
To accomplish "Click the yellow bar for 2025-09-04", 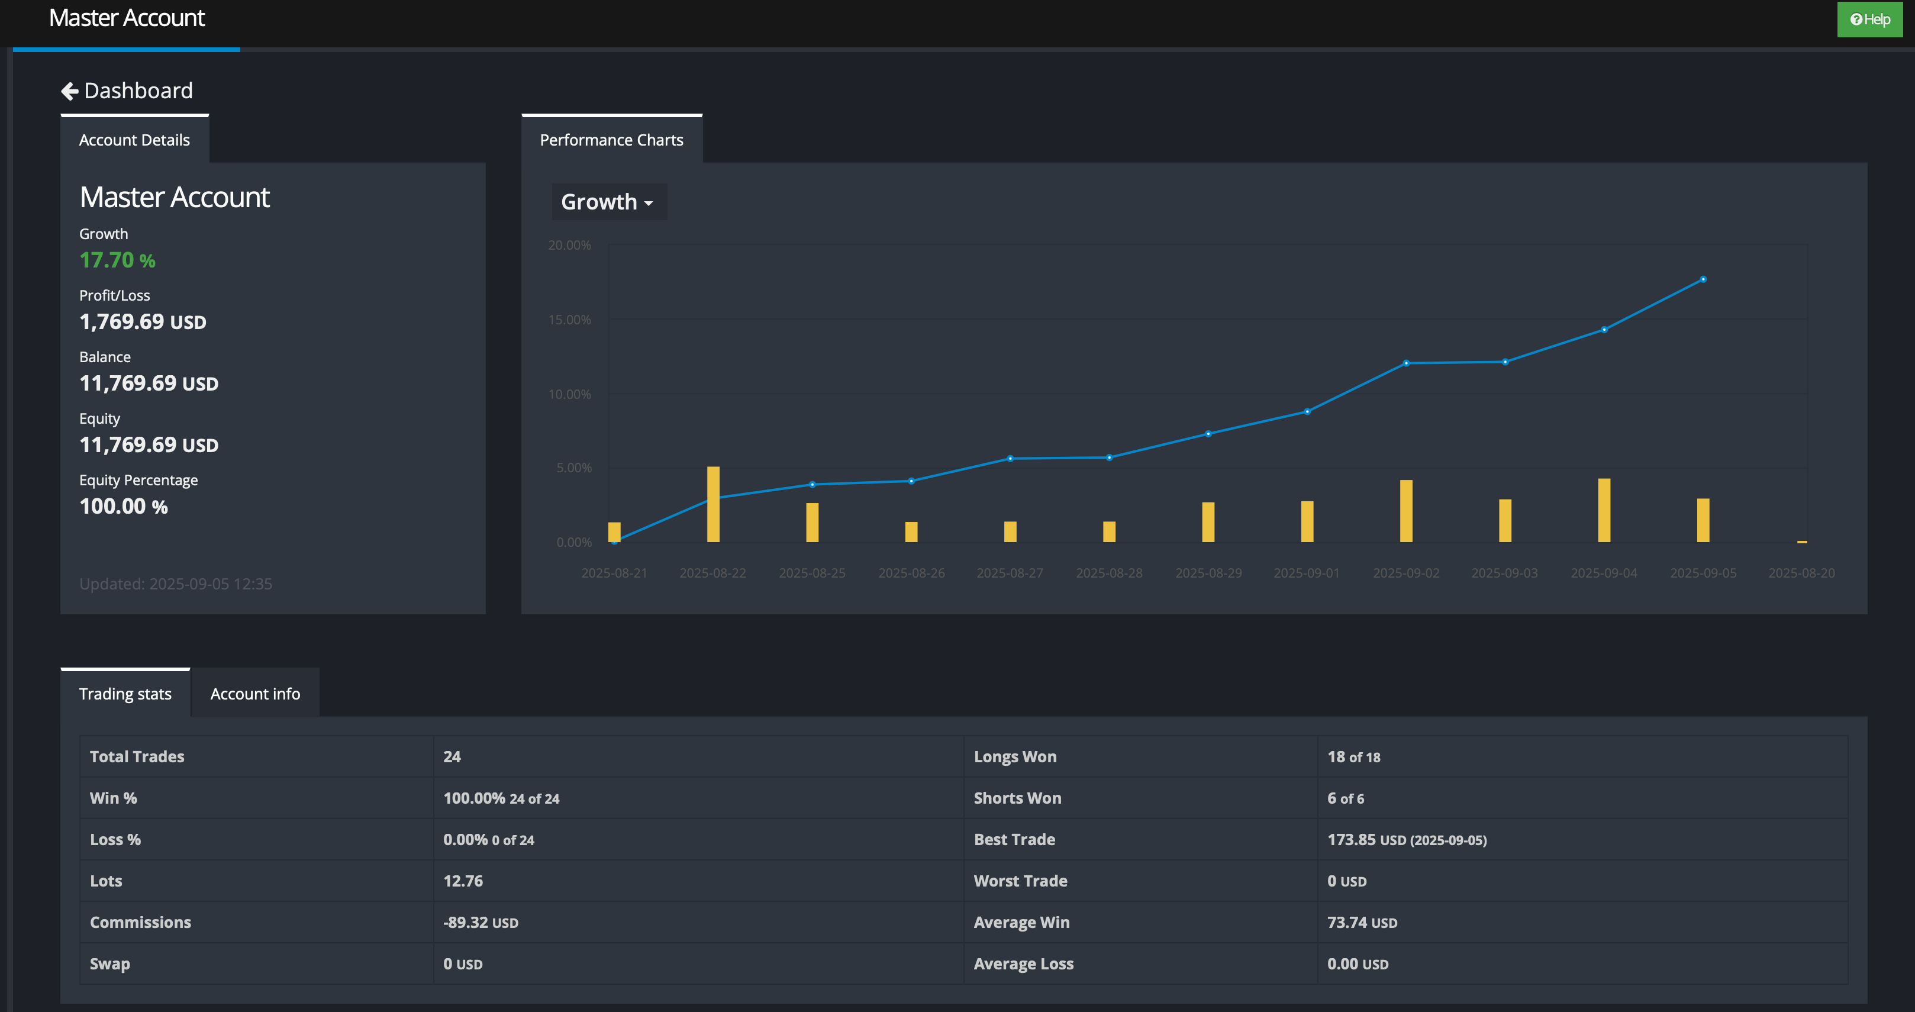I will click(x=1604, y=510).
